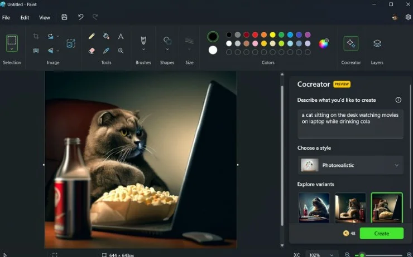Click the green Create button
Viewport: 413px width, 257px height.
(x=381, y=234)
